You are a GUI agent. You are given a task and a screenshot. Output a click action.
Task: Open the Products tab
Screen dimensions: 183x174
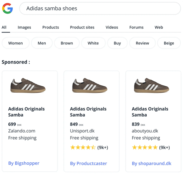[x=51, y=27]
